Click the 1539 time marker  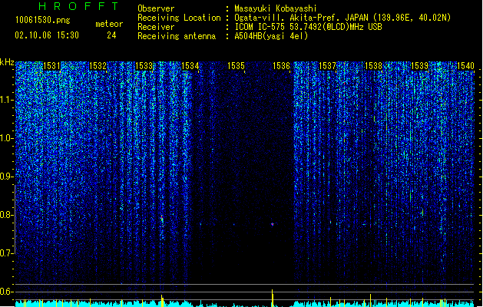click(419, 66)
